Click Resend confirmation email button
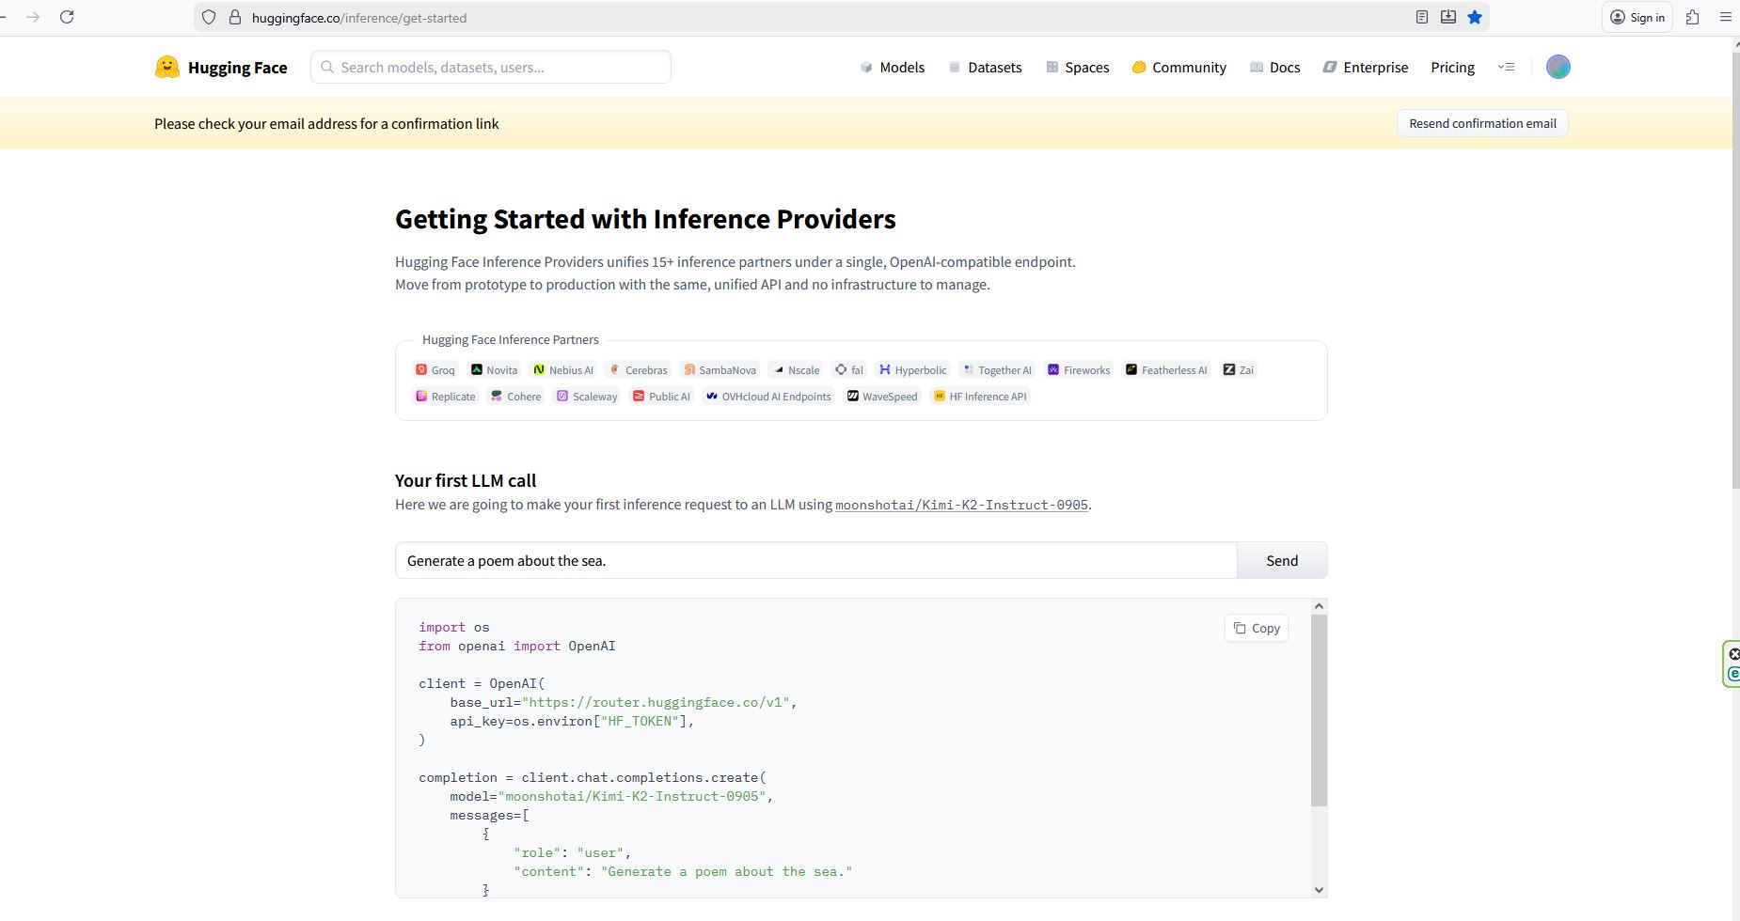The width and height of the screenshot is (1740, 921). pyautogui.click(x=1481, y=123)
